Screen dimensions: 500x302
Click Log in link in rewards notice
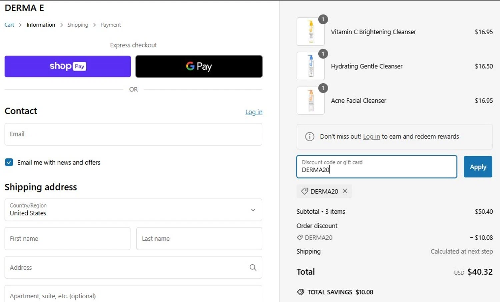[x=371, y=137]
